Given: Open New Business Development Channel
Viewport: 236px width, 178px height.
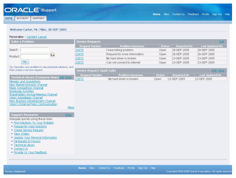Looking at the screenshot, I should (32, 101).
